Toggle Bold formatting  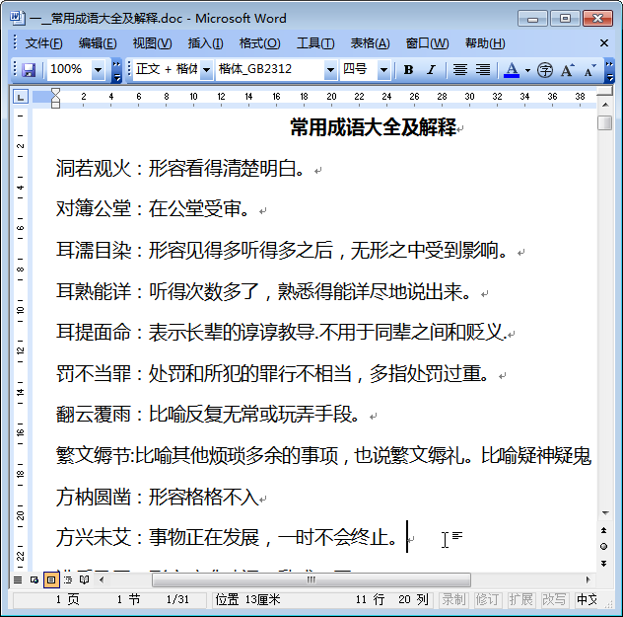click(408, 70)
